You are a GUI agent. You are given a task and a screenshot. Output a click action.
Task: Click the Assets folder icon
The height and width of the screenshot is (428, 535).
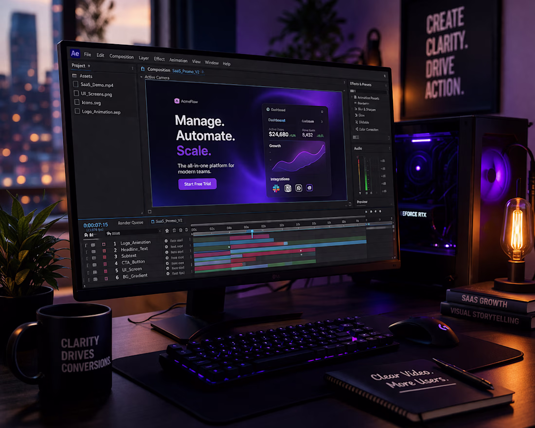(x=74, y=75)
